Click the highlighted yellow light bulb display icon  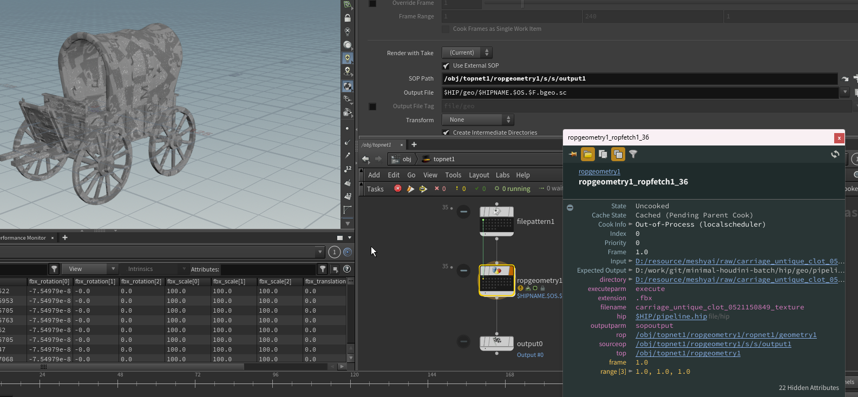tap(348, 58)
